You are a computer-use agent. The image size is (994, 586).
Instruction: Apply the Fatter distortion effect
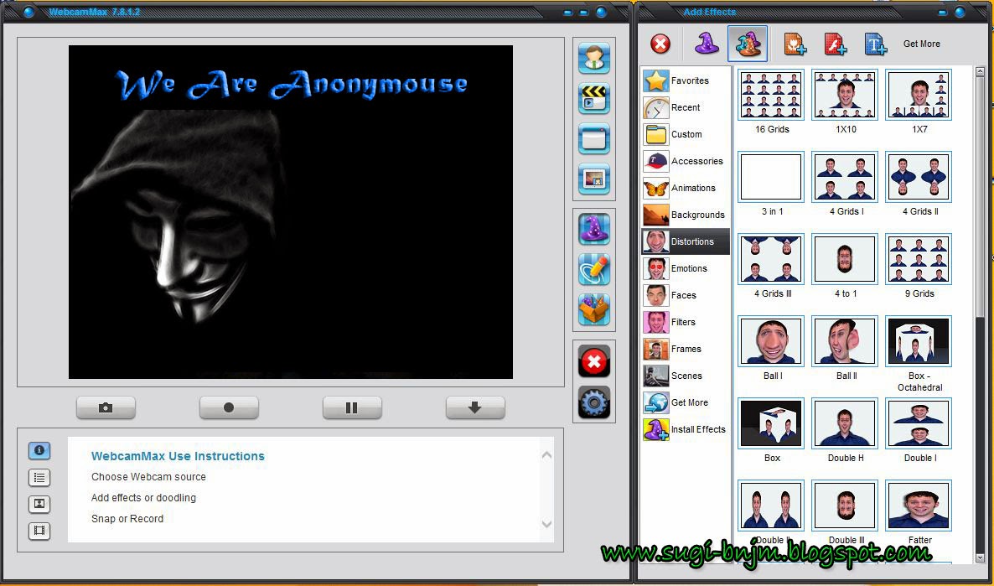click(919, 506)
